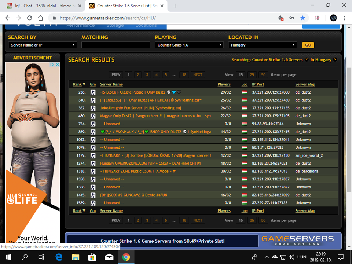352x264 pixels.
Task: Sort by the top IP:Port column header
Action: point(258,84)
